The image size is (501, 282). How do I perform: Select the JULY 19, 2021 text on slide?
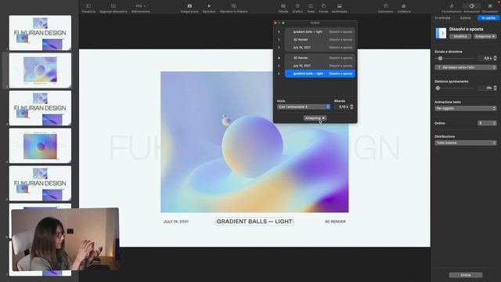pos(175,222)
